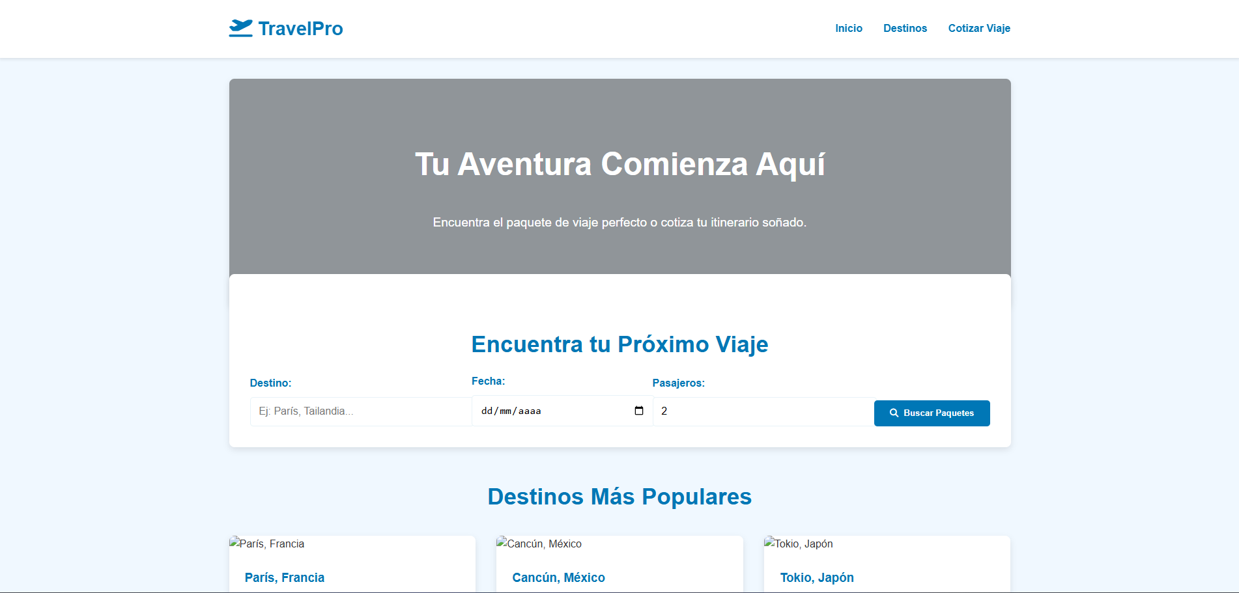Click the Cancún, México image placeholder

539,544
